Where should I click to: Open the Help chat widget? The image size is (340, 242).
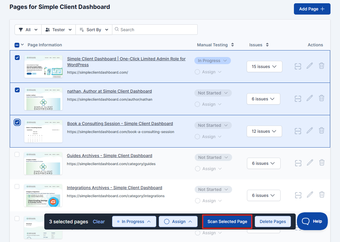(312, 221)
